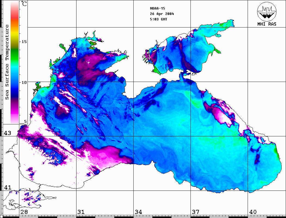
Task: Click longitude label '34'
Action: coord(139,212)
